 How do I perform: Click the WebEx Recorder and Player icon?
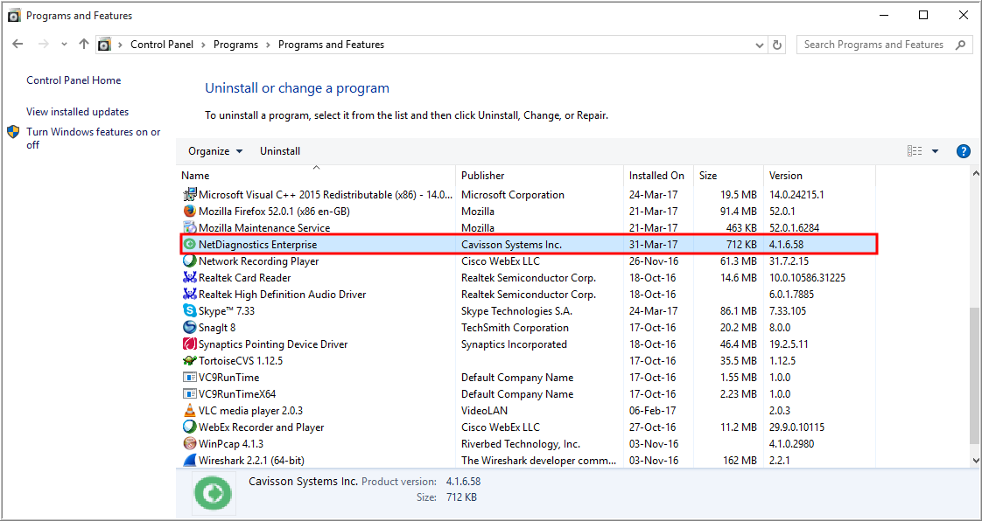(189, 427)
